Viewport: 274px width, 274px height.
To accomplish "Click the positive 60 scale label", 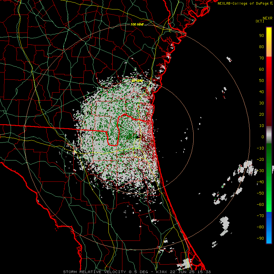I will click(x=262, y=69).
